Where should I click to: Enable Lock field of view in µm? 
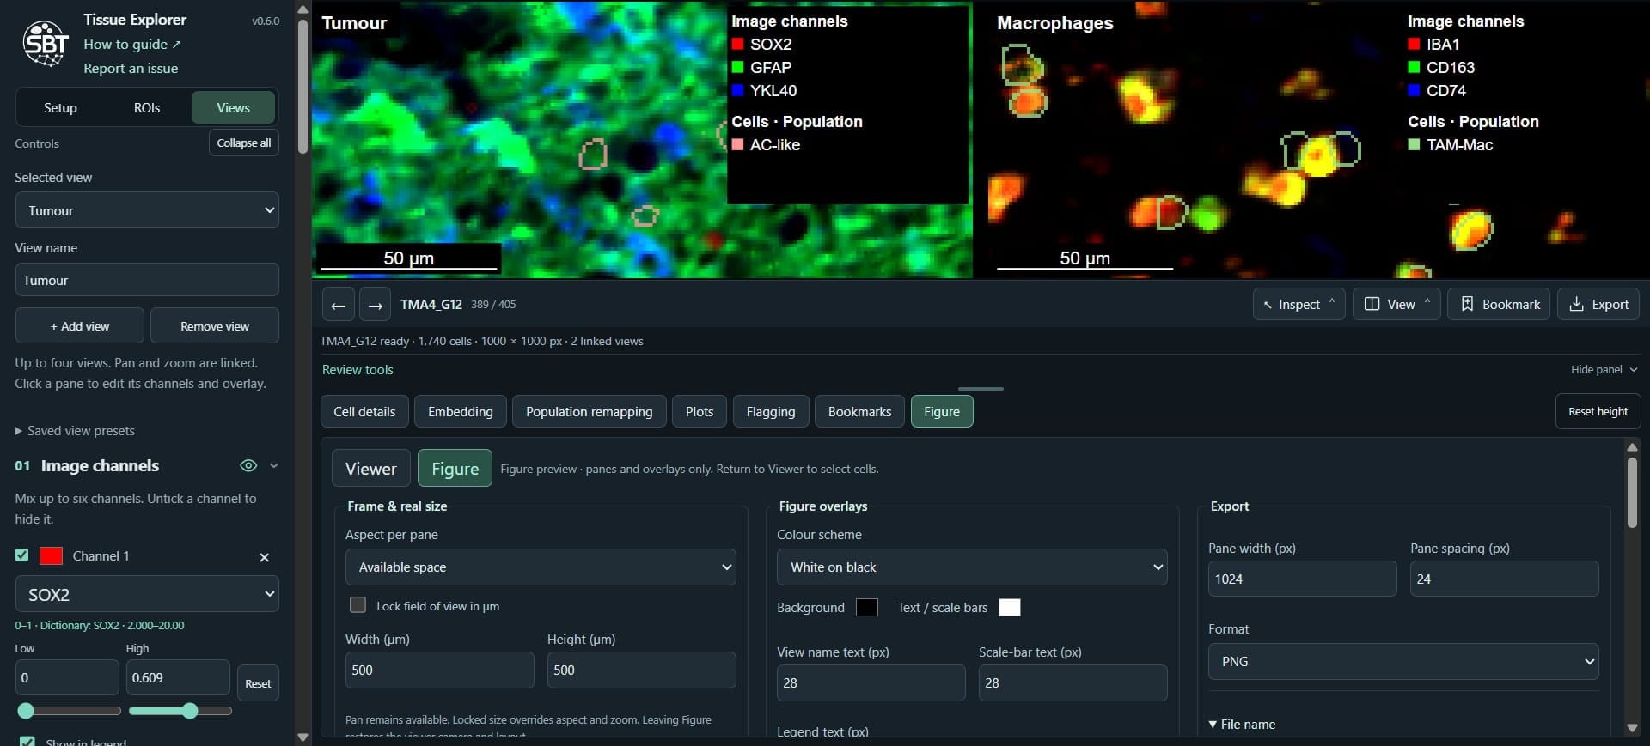click(x=358, y=605)
